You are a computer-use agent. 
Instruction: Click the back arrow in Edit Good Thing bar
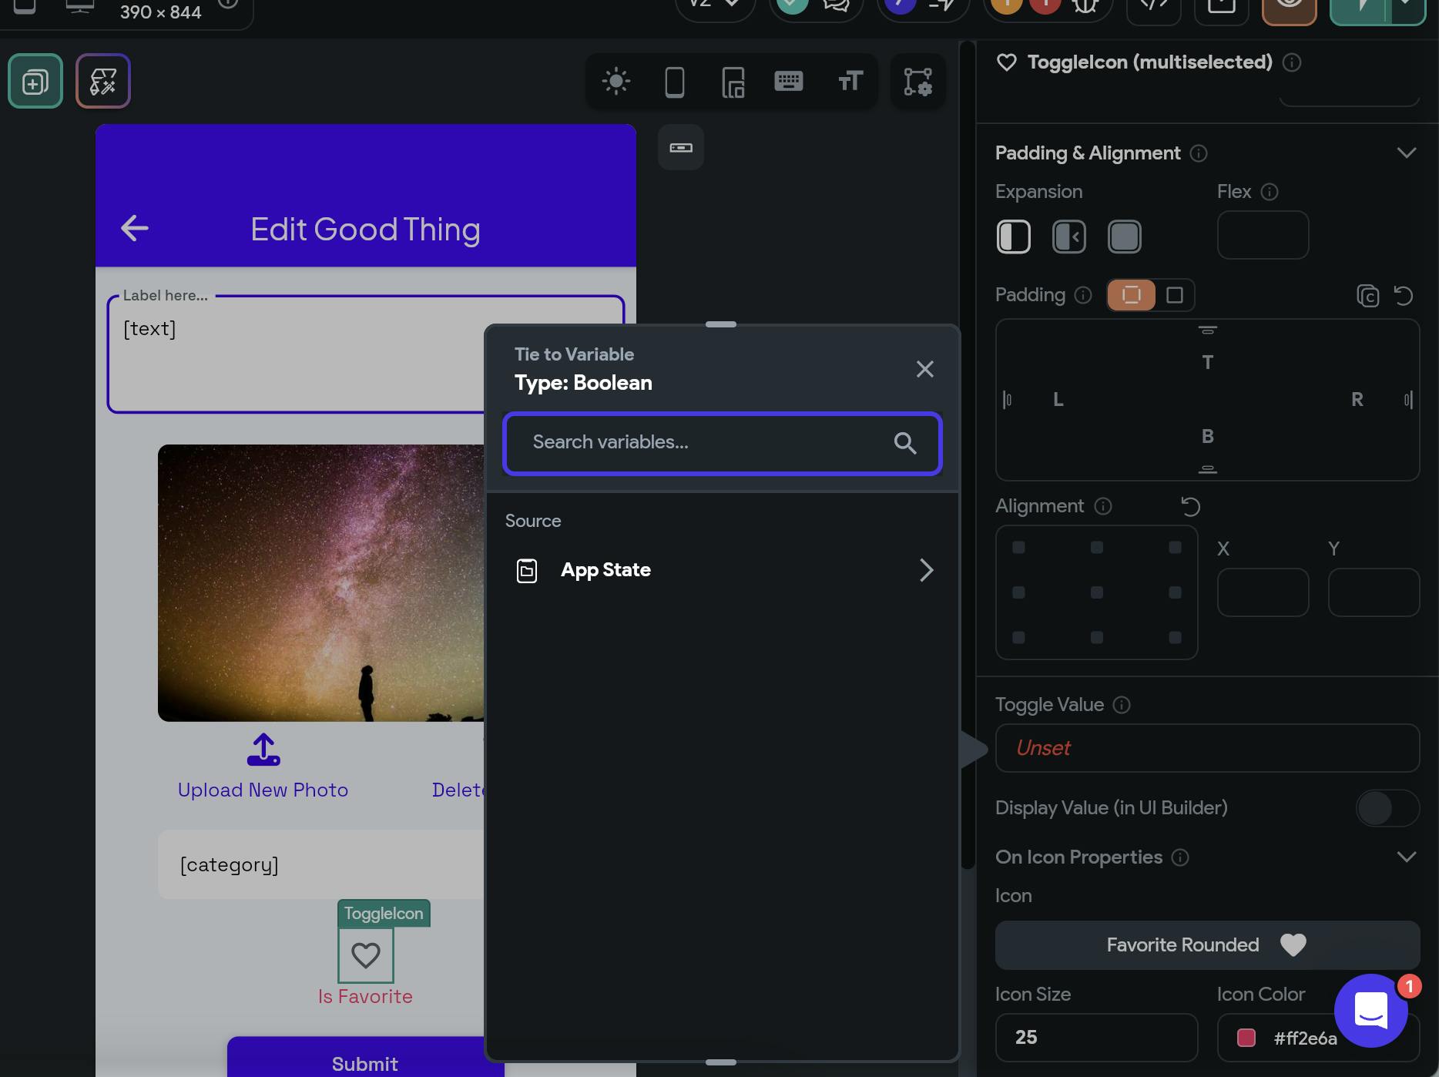tap(135, 228)
